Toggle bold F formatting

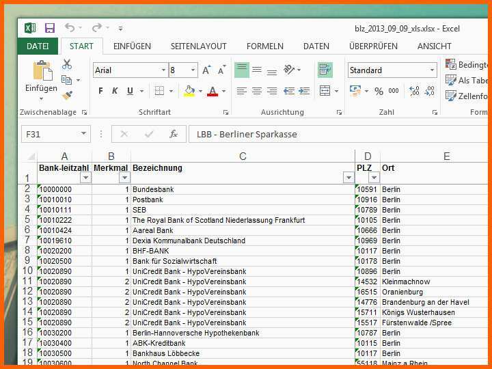100,91
